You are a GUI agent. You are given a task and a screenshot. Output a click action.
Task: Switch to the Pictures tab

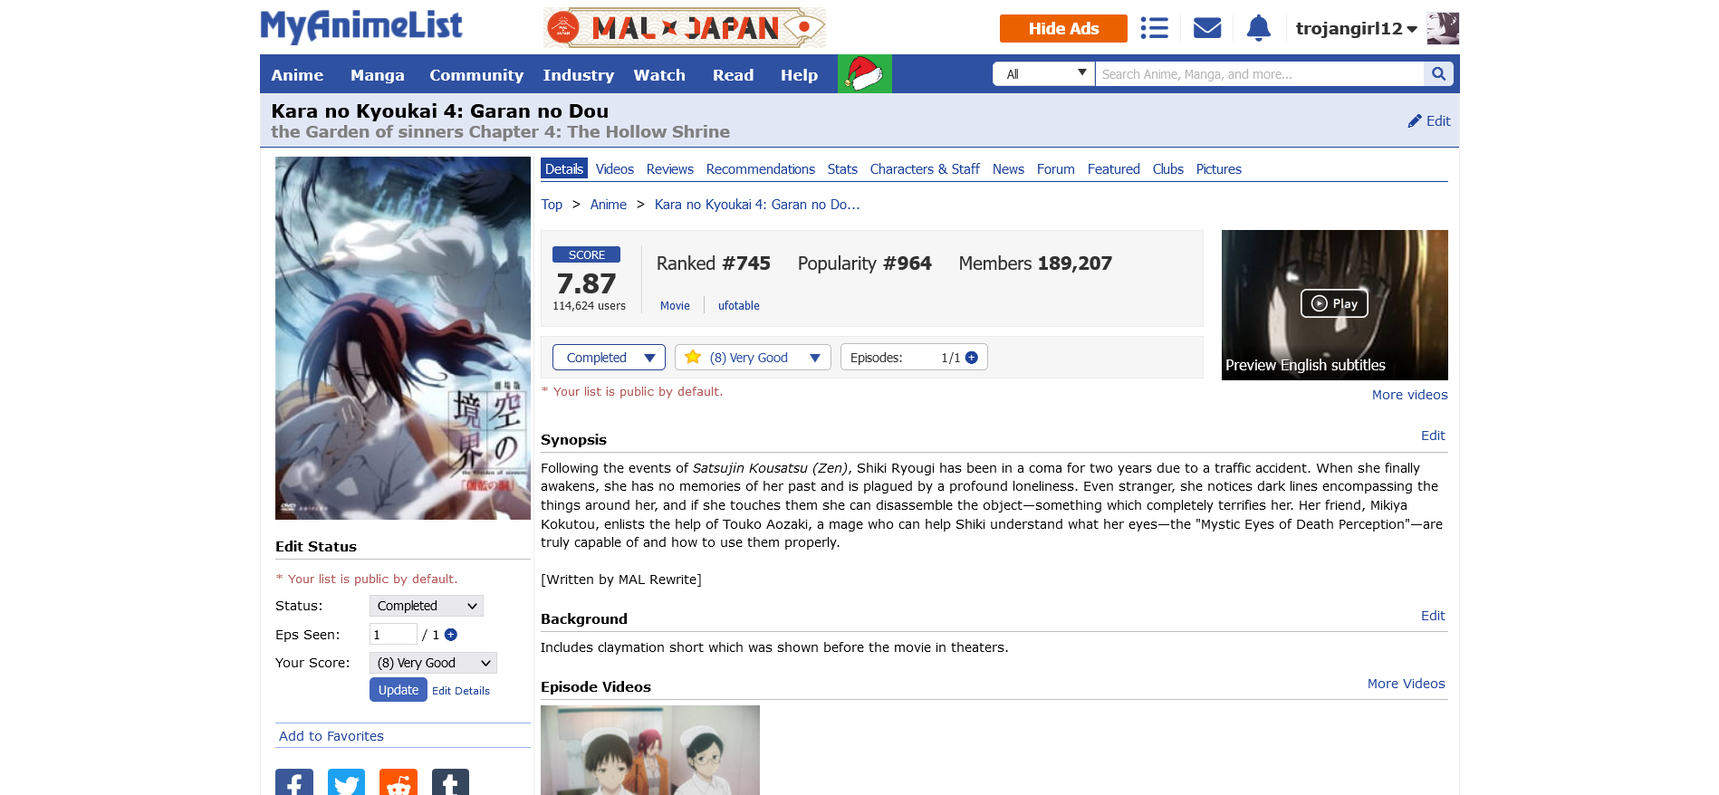click(1219, 169)
